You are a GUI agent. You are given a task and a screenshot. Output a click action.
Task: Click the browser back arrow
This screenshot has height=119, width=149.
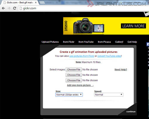[x=3, y=8]
